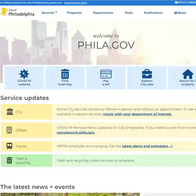
Task: Click the 'Offices' service update label
Action: tap(21, 130)
